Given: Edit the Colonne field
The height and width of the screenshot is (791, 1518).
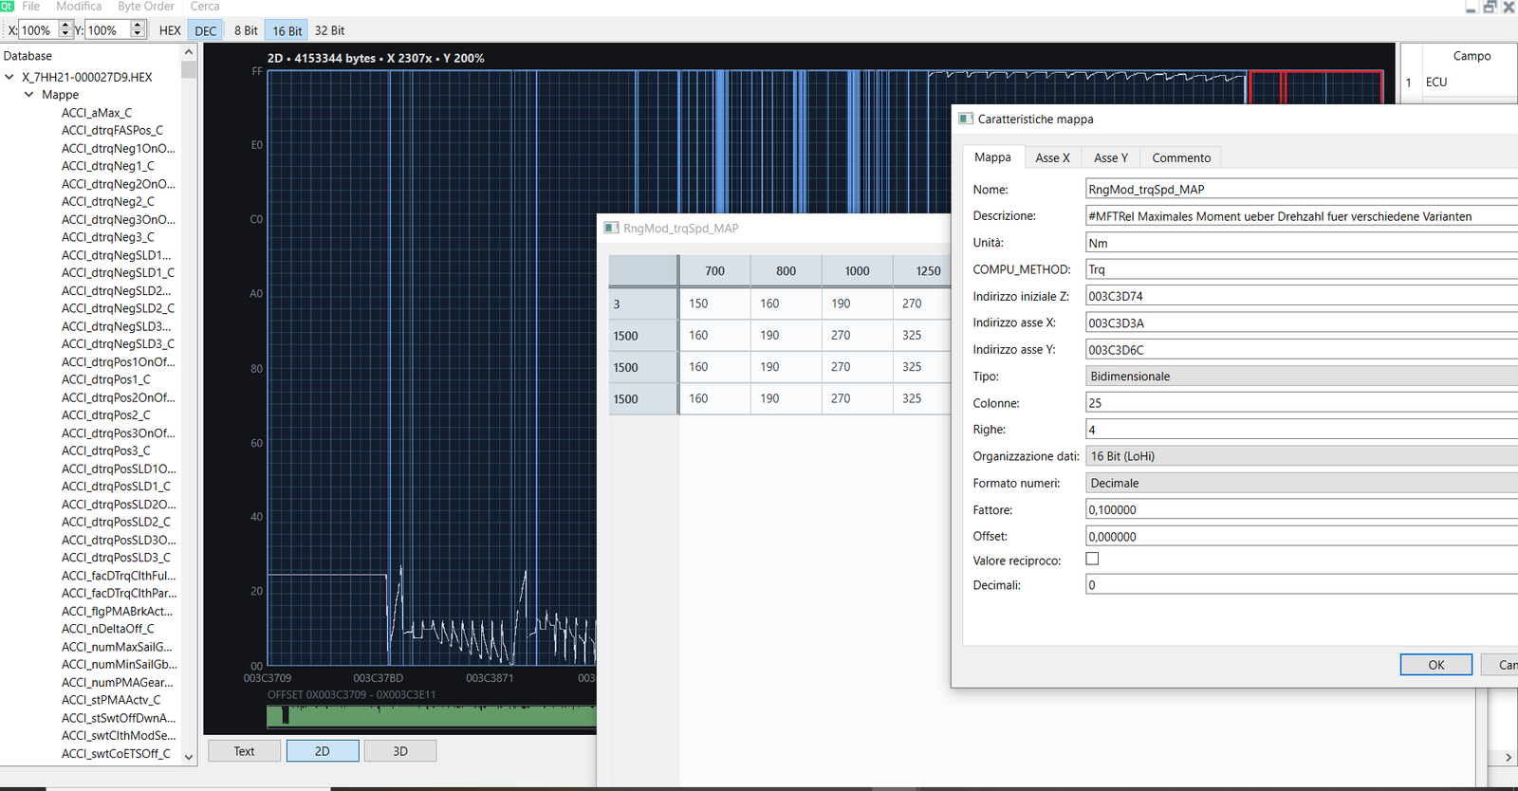Looking at the screenshot, I should [1301, 403].
